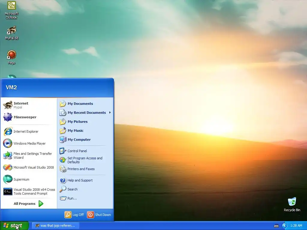Click the Help and Support question-mark icon

tap(63, 180)
